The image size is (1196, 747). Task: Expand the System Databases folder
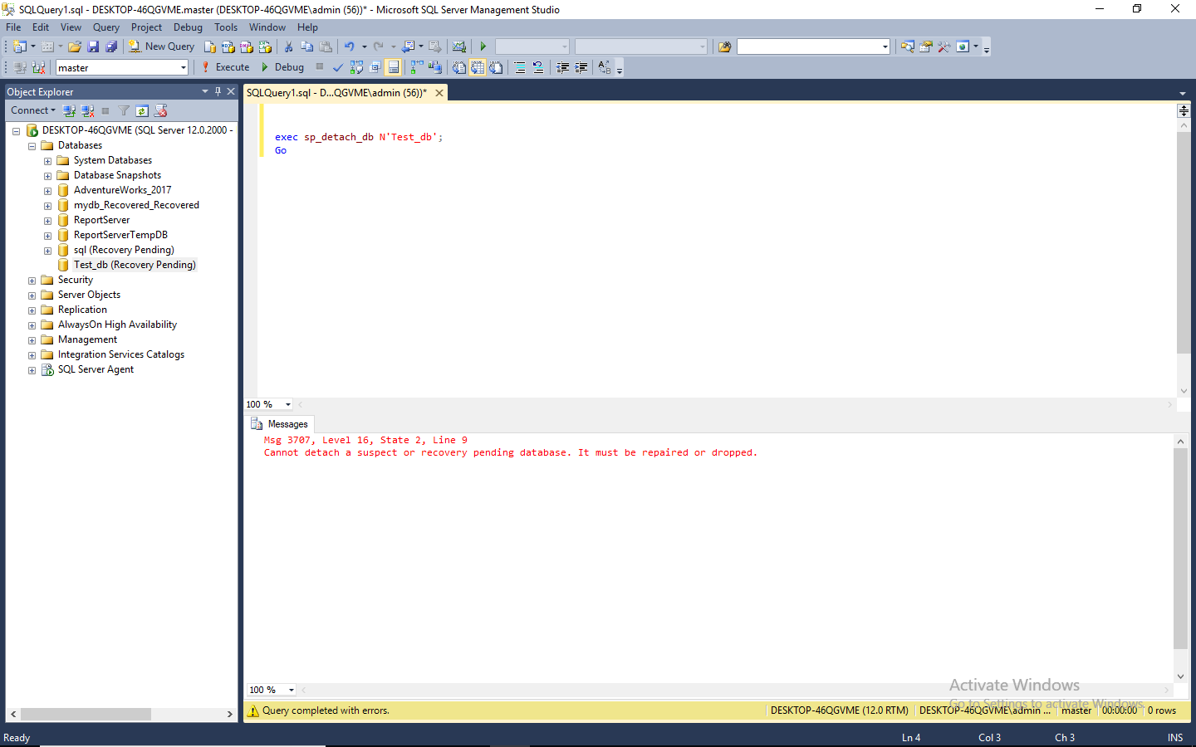tap(47, 161)
